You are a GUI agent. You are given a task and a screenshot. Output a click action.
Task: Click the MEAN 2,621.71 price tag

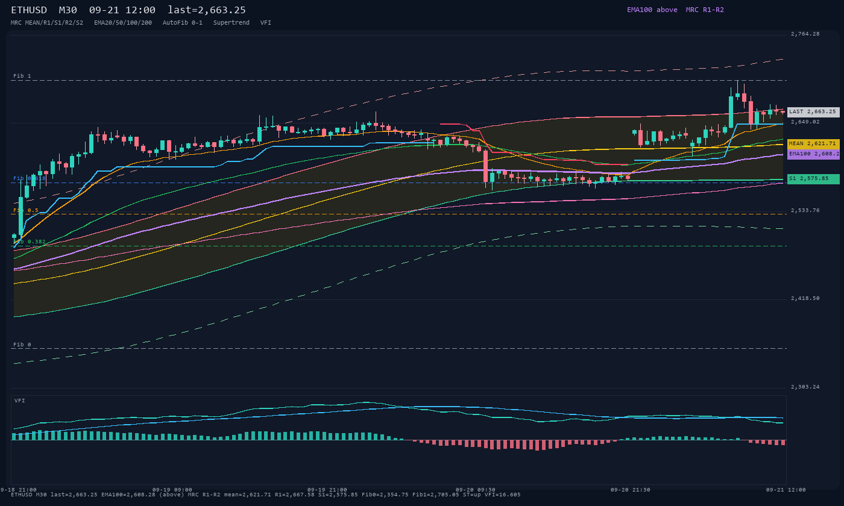coord(813,144)
